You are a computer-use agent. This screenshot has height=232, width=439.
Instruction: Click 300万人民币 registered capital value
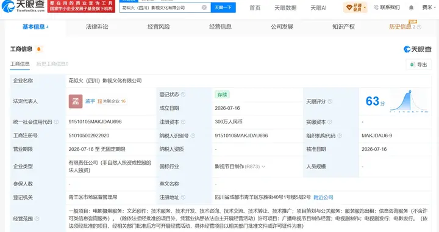(229, 122)
